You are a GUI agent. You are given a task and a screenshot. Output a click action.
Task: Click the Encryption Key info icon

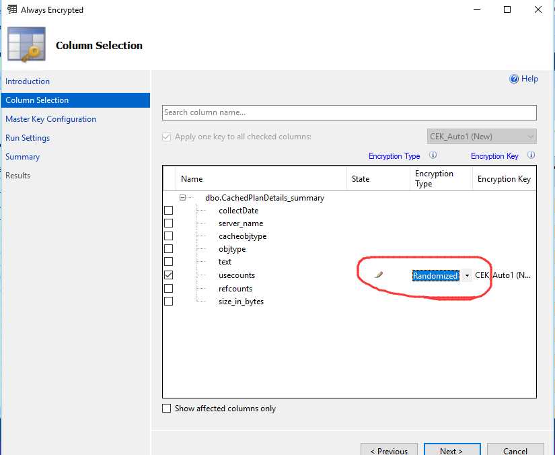click(x=531, y=155)
